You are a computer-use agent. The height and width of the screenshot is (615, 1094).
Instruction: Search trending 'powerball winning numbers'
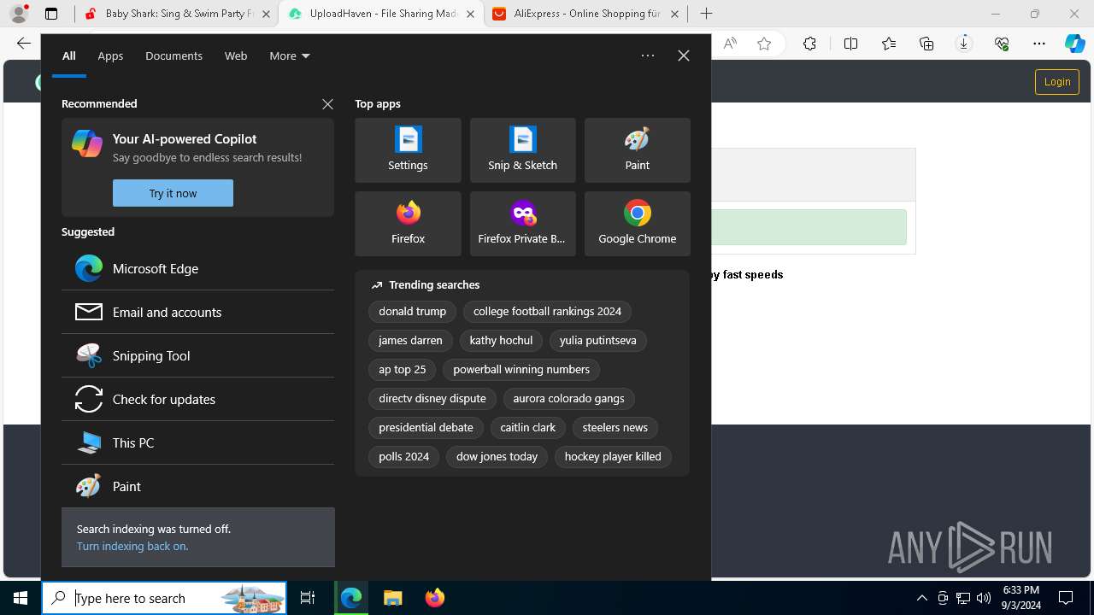521,370
